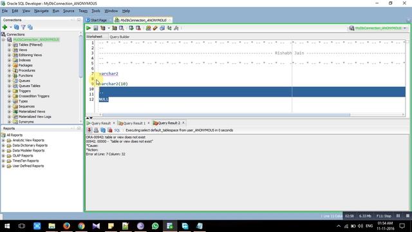Image resolution: width=412 pixels, height=232 pixels.
Task: Open the Navigate menu
Action: 41,11
